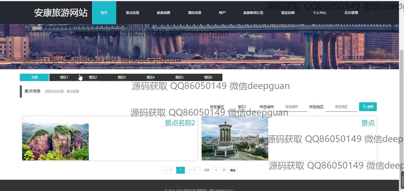Select the 全部 province filter tab
The image size is (404, 191).
pos(34,77)
